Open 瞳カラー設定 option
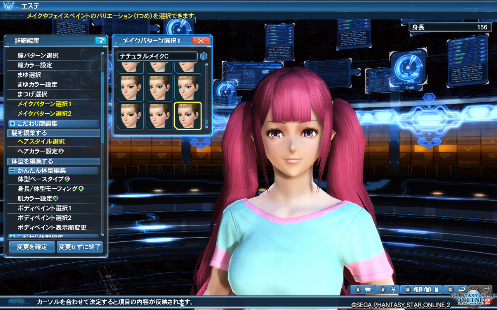The height and width of the screenshot is (310, 497). [54, 65]
